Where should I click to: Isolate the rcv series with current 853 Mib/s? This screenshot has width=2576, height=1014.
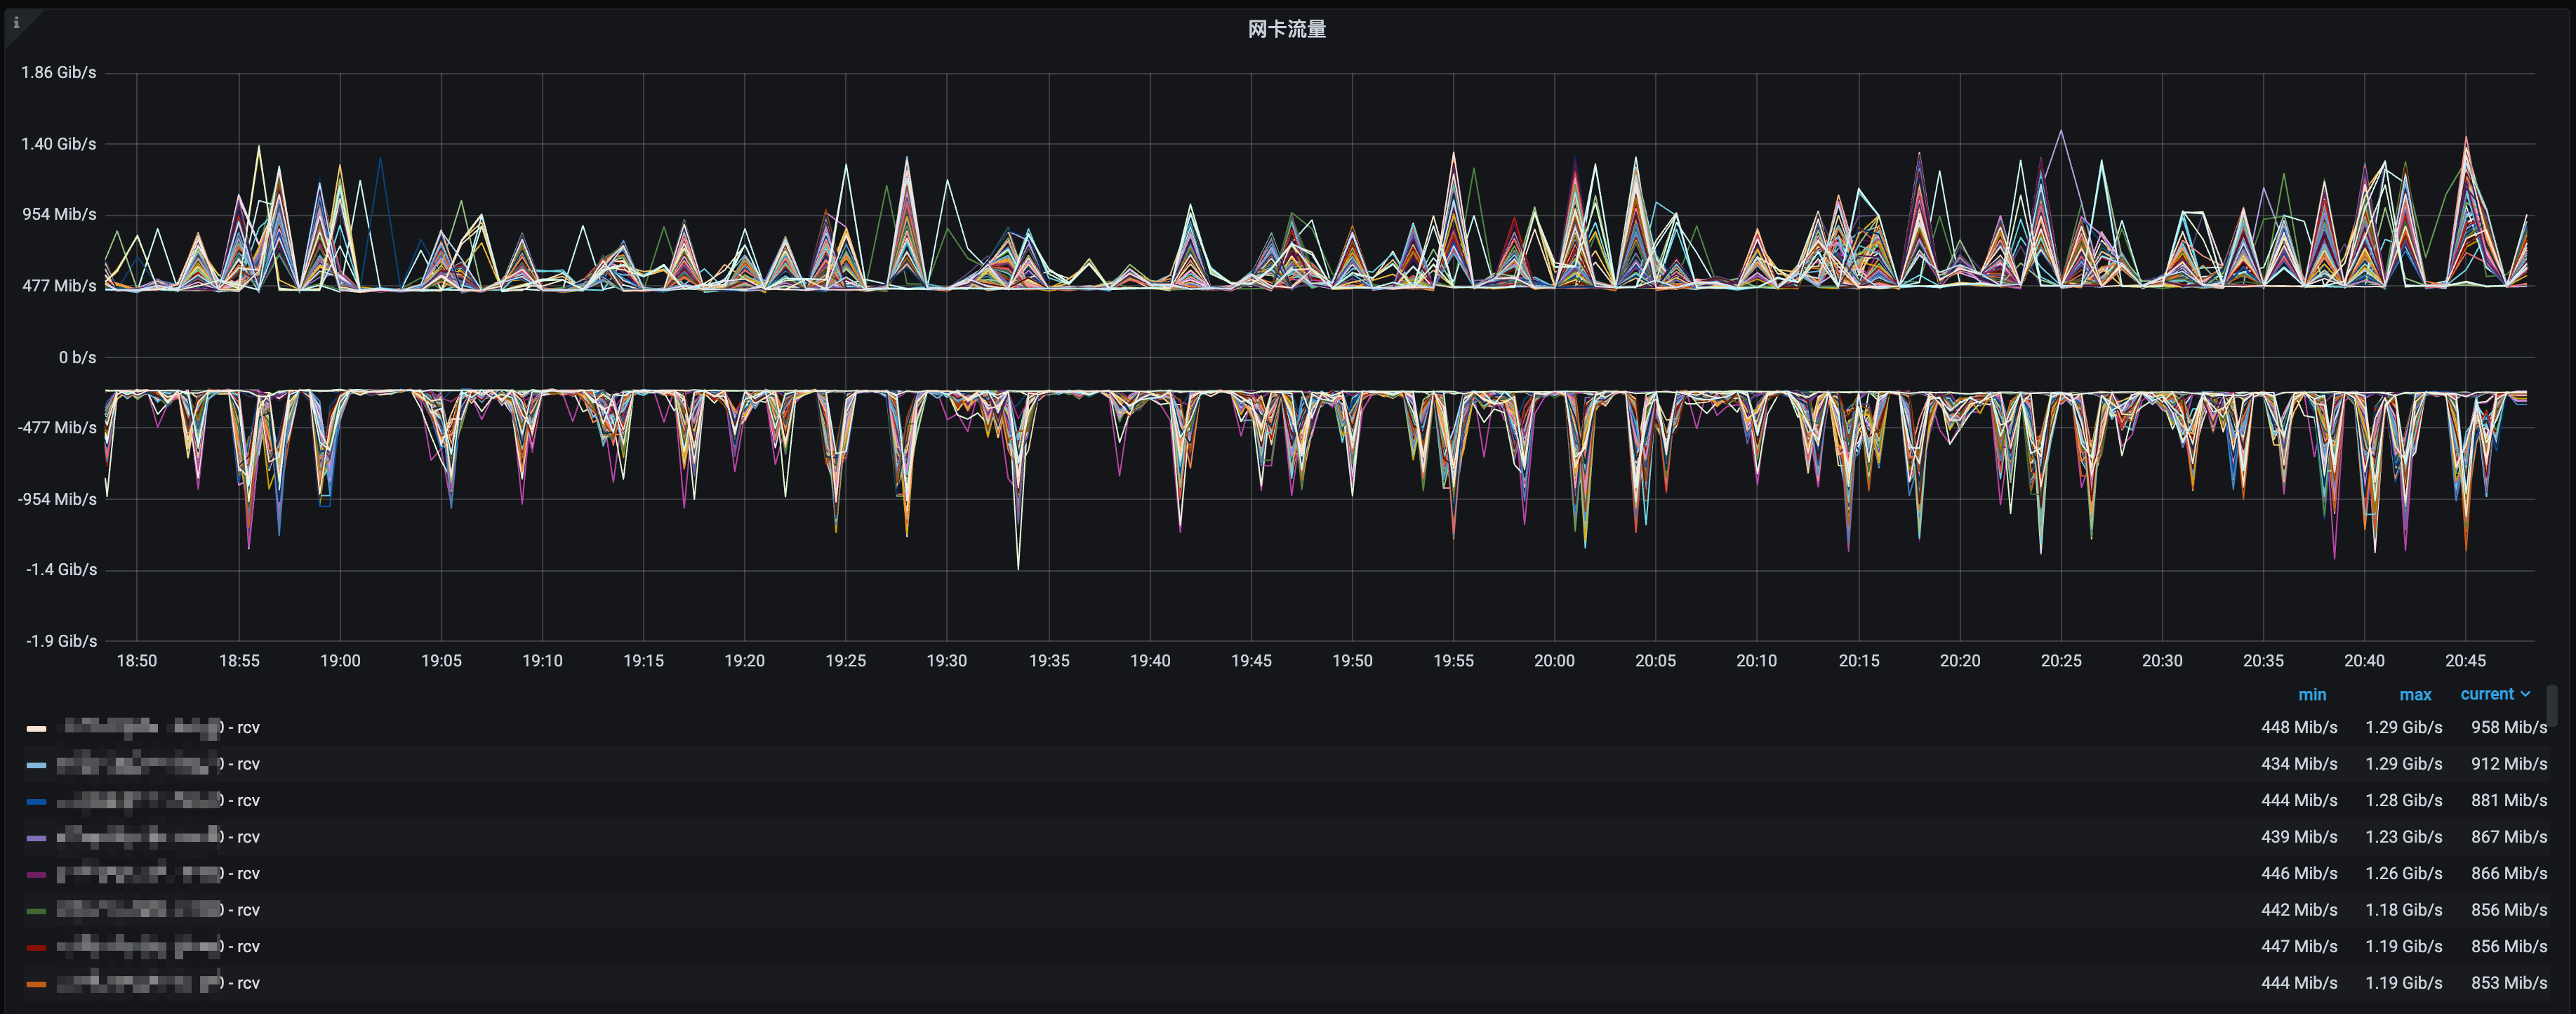158,983
